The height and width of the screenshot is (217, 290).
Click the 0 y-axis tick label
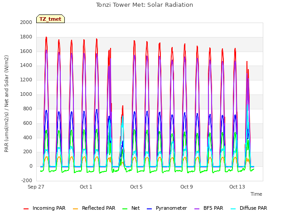point(31,166)
